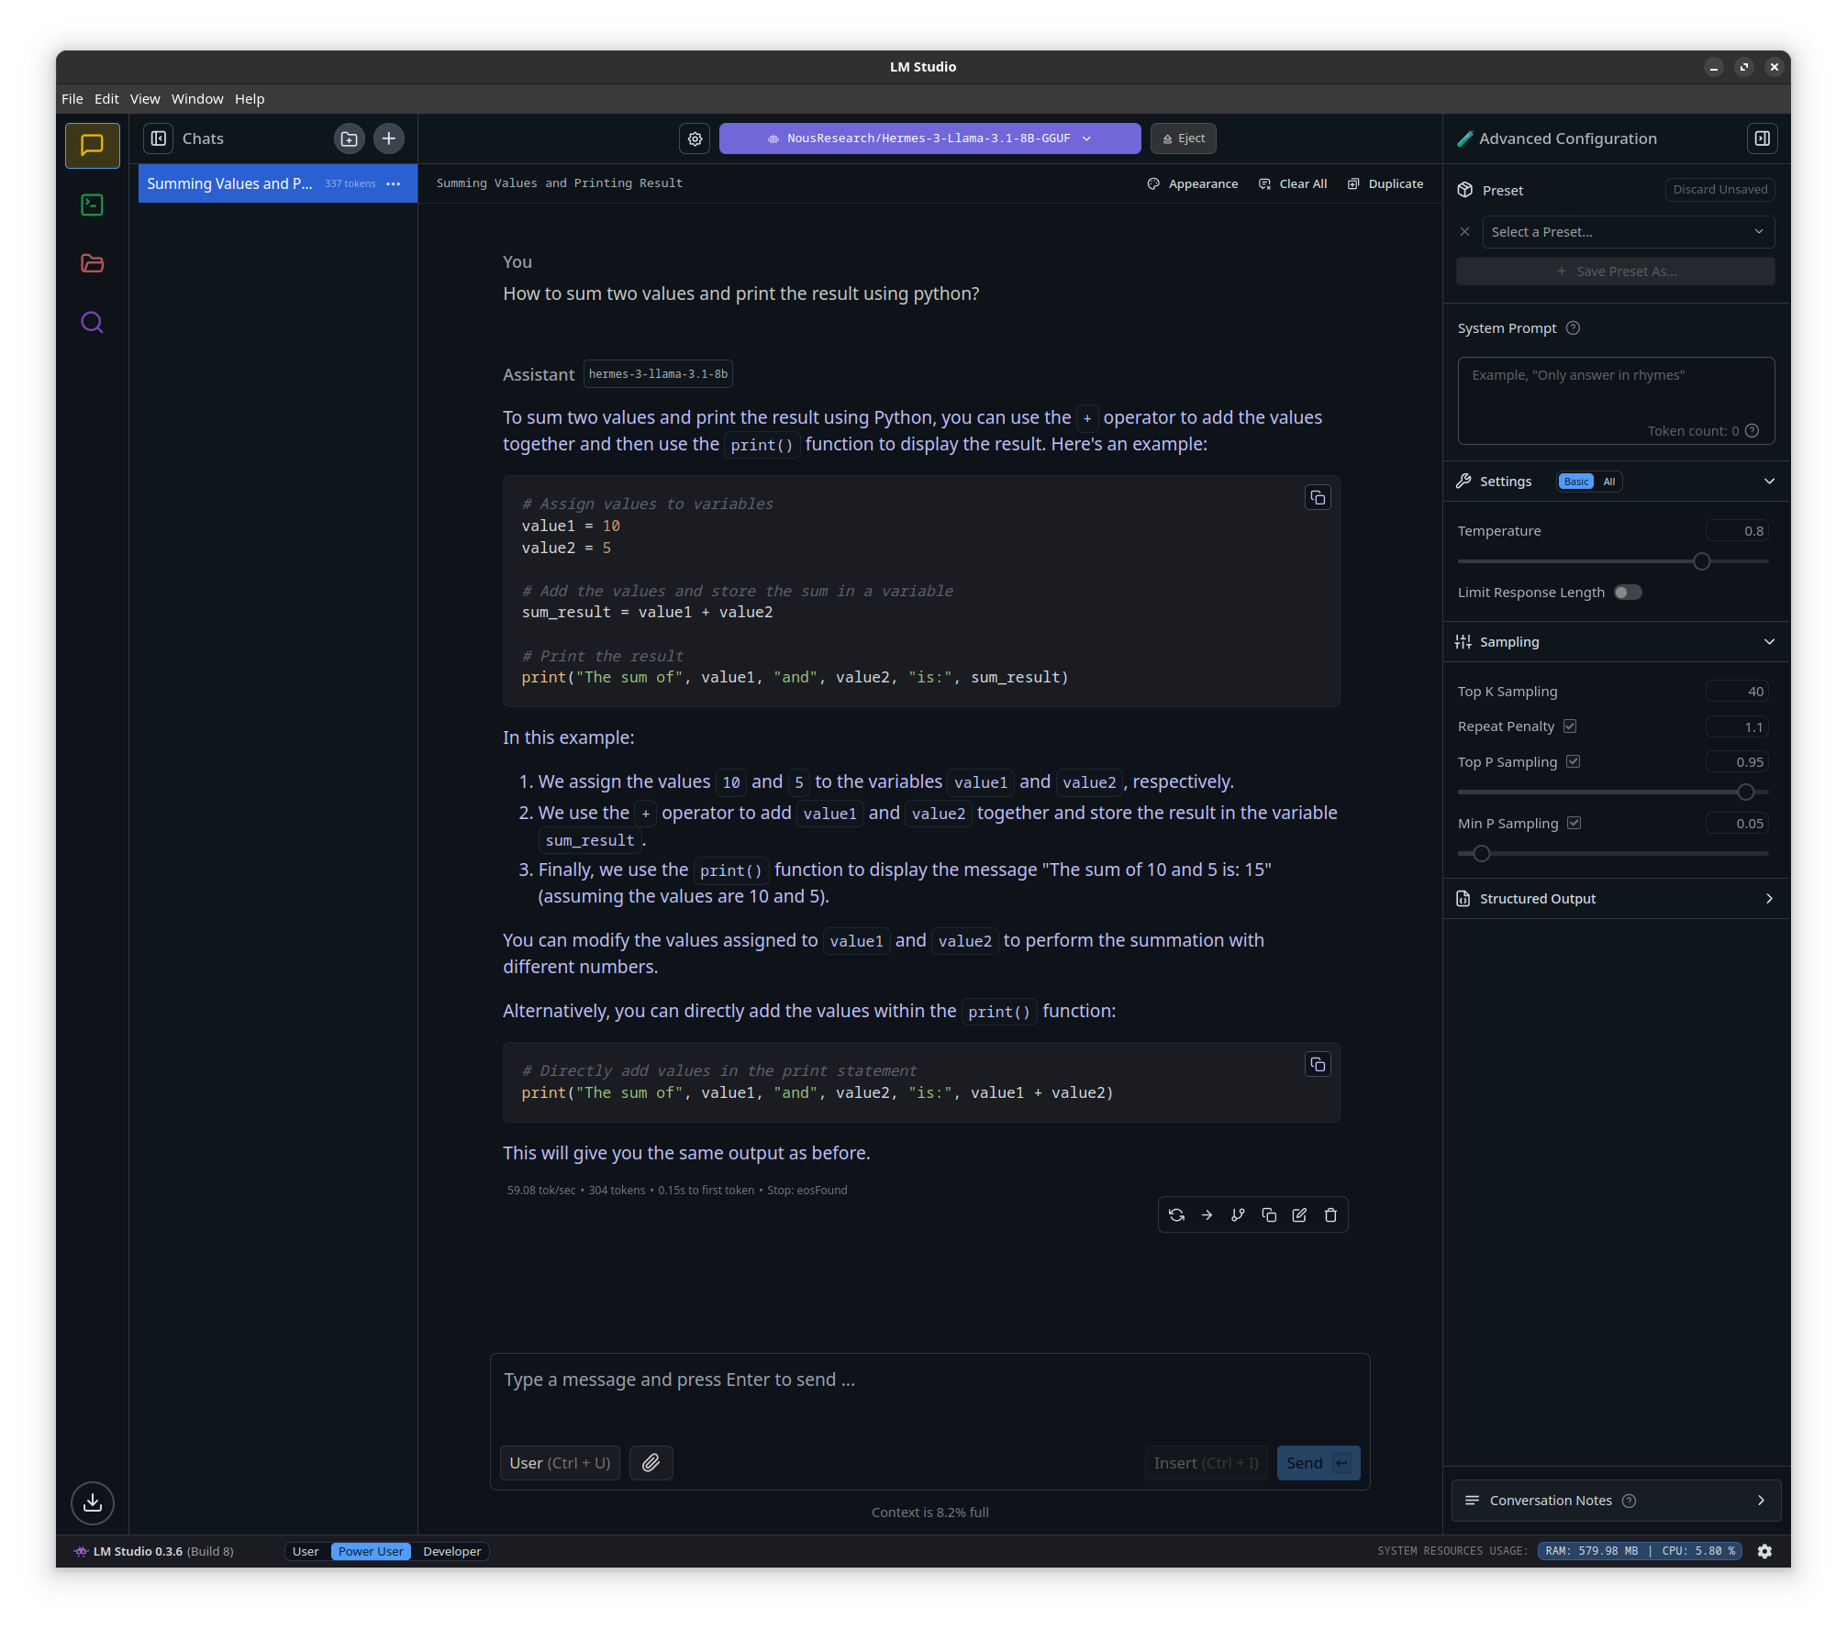
Task: Uncheck the Repeat Penalty checkbox
Action: pyautogui.click(x=1570, y=726)
